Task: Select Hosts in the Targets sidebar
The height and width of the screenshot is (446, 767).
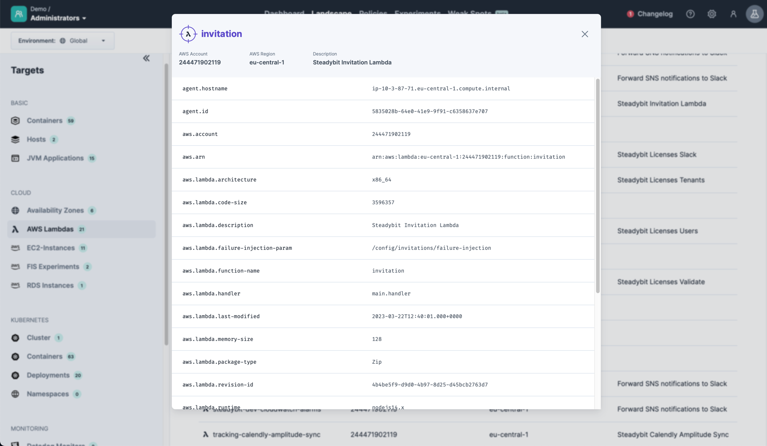Action: click(36, 139)
